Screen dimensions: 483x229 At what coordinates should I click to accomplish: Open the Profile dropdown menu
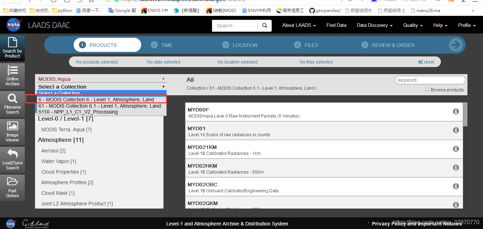point(467,25)
